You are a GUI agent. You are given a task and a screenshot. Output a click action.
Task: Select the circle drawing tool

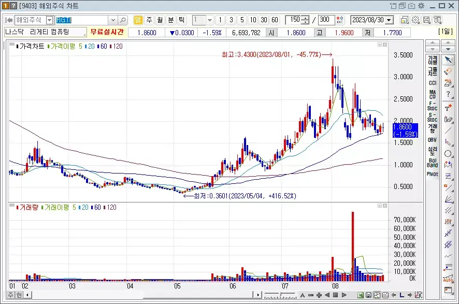tap(448, 154)
